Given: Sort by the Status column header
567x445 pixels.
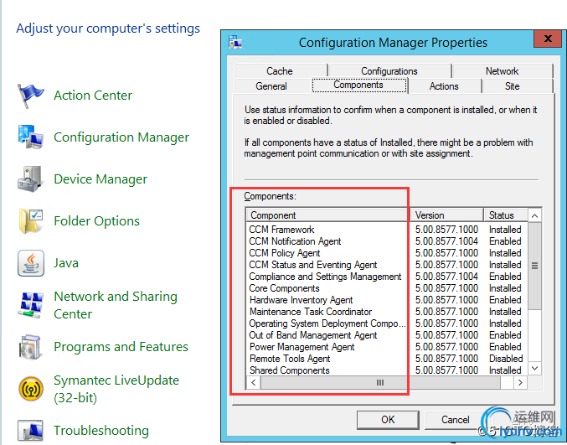Looking at the screenshot, I should (506, 215).
